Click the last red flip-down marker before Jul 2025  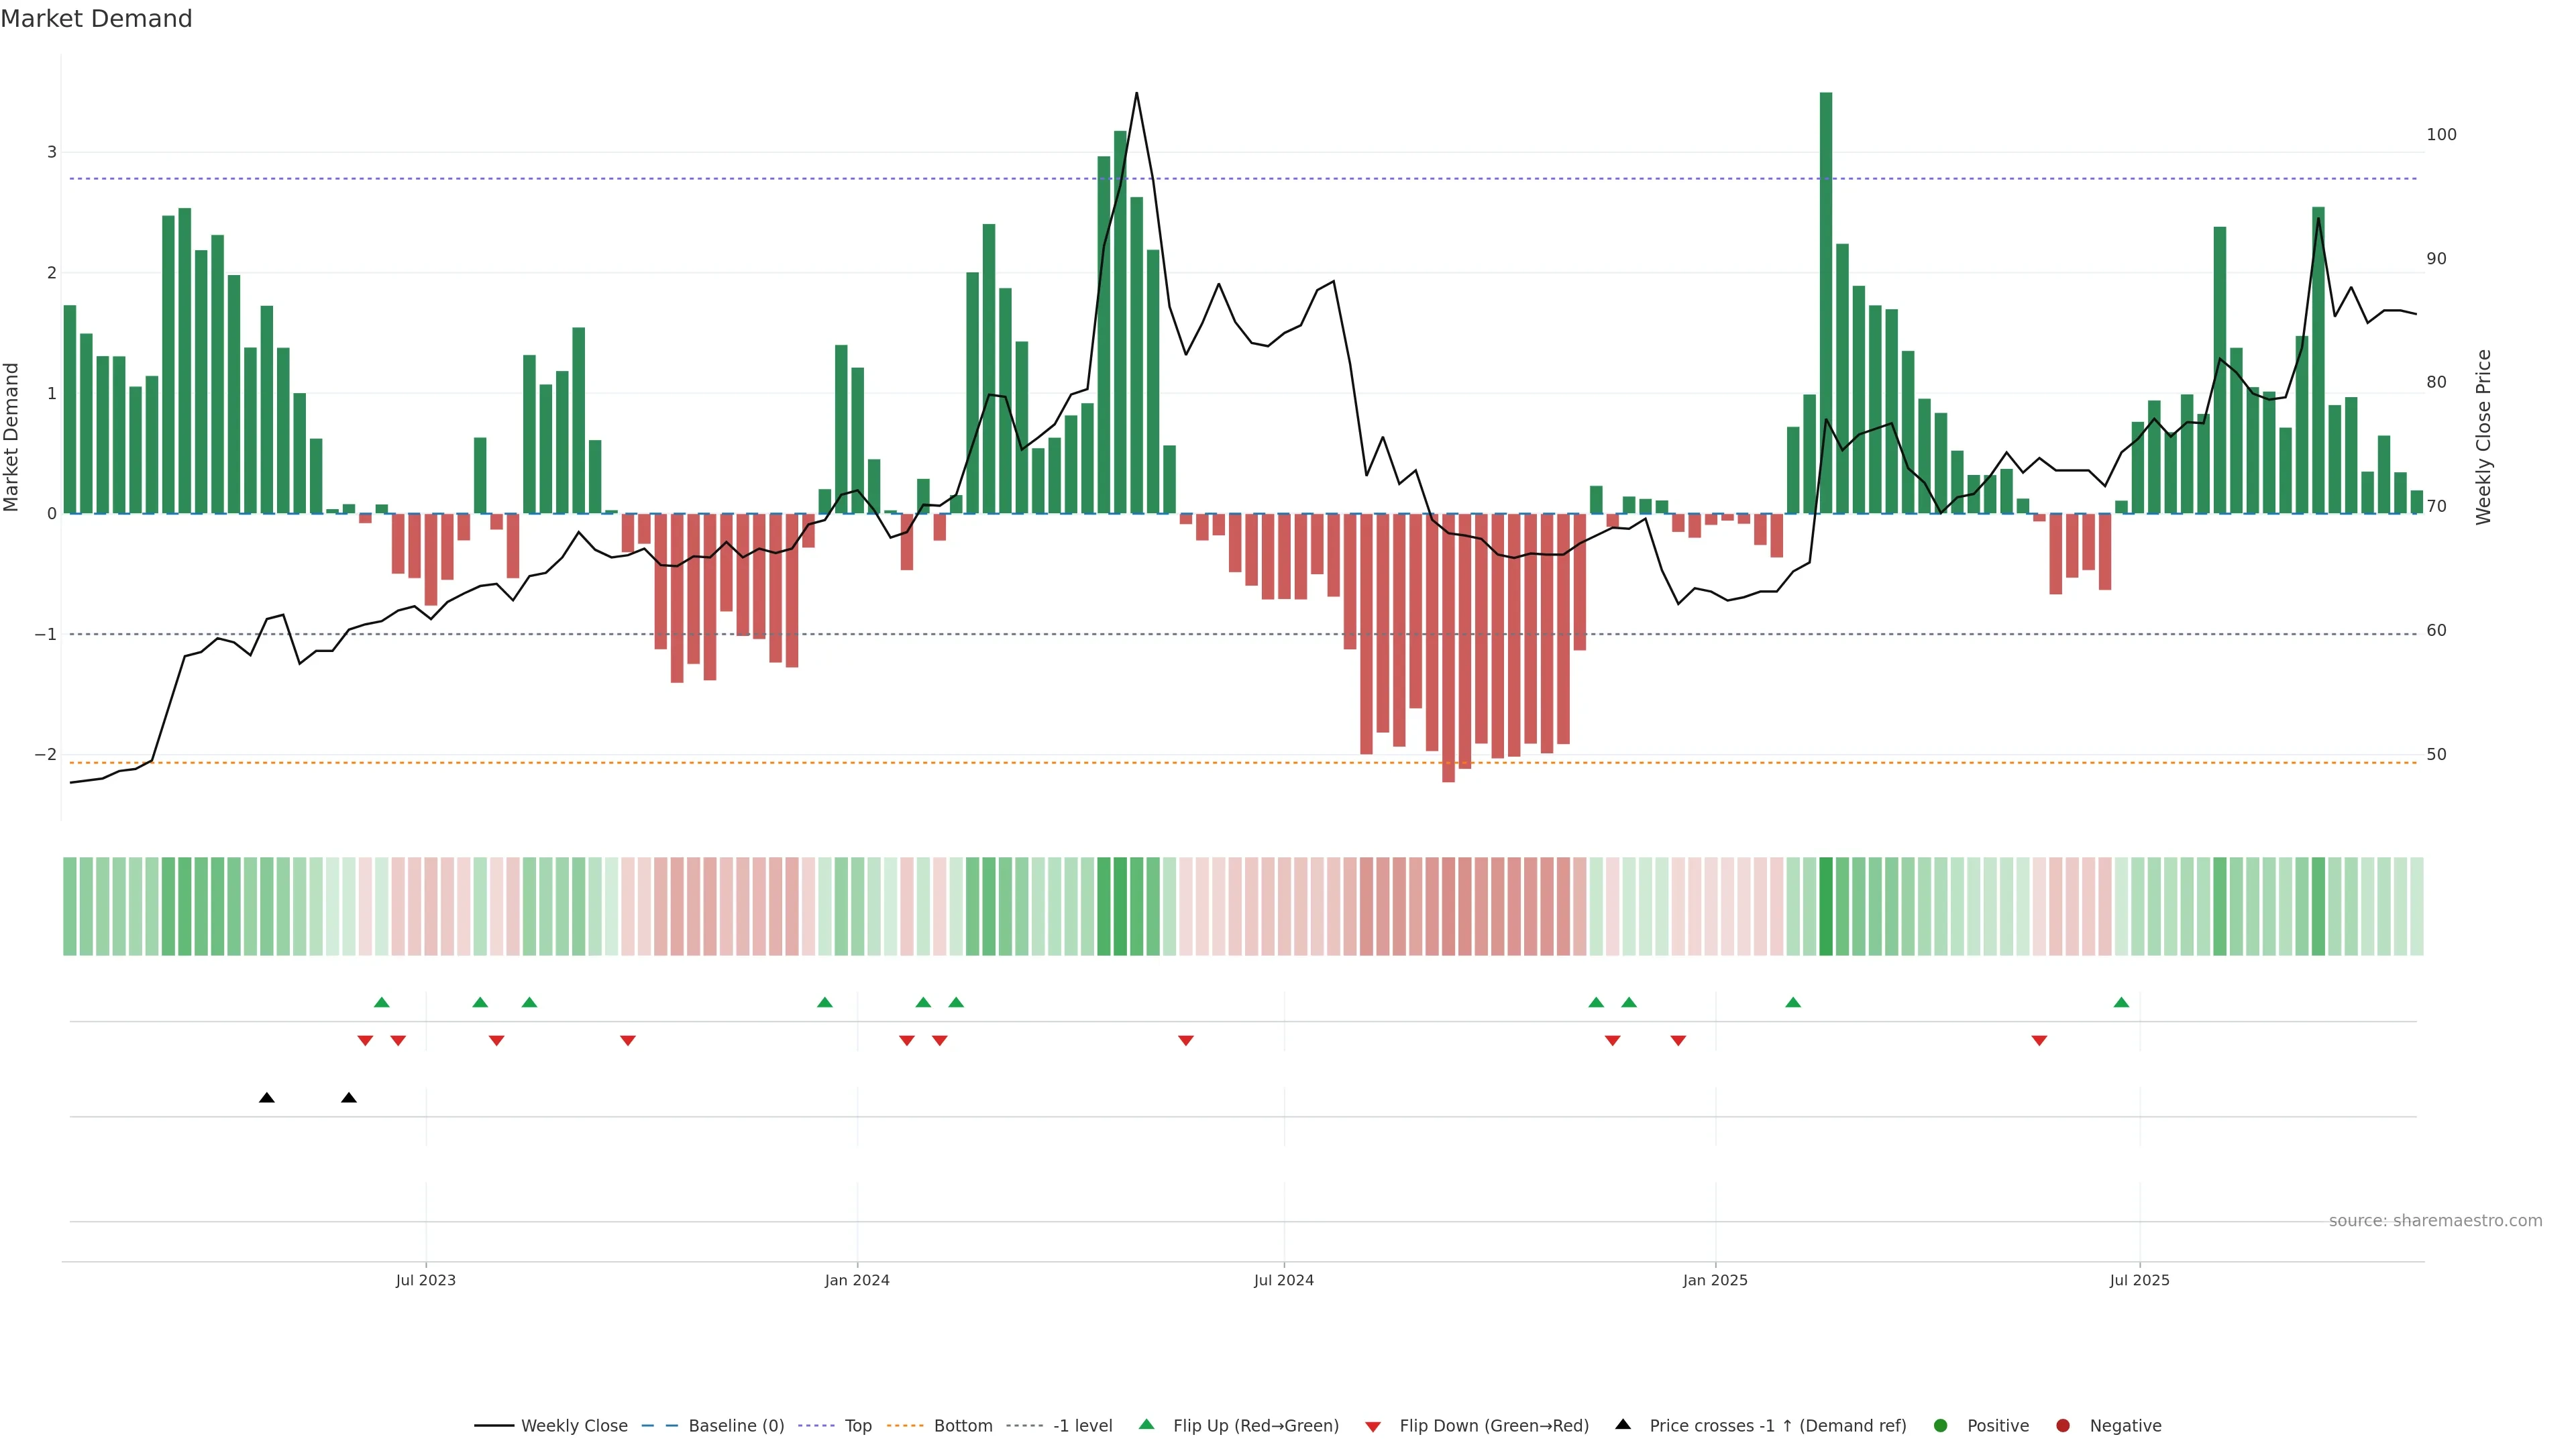2039,1041
